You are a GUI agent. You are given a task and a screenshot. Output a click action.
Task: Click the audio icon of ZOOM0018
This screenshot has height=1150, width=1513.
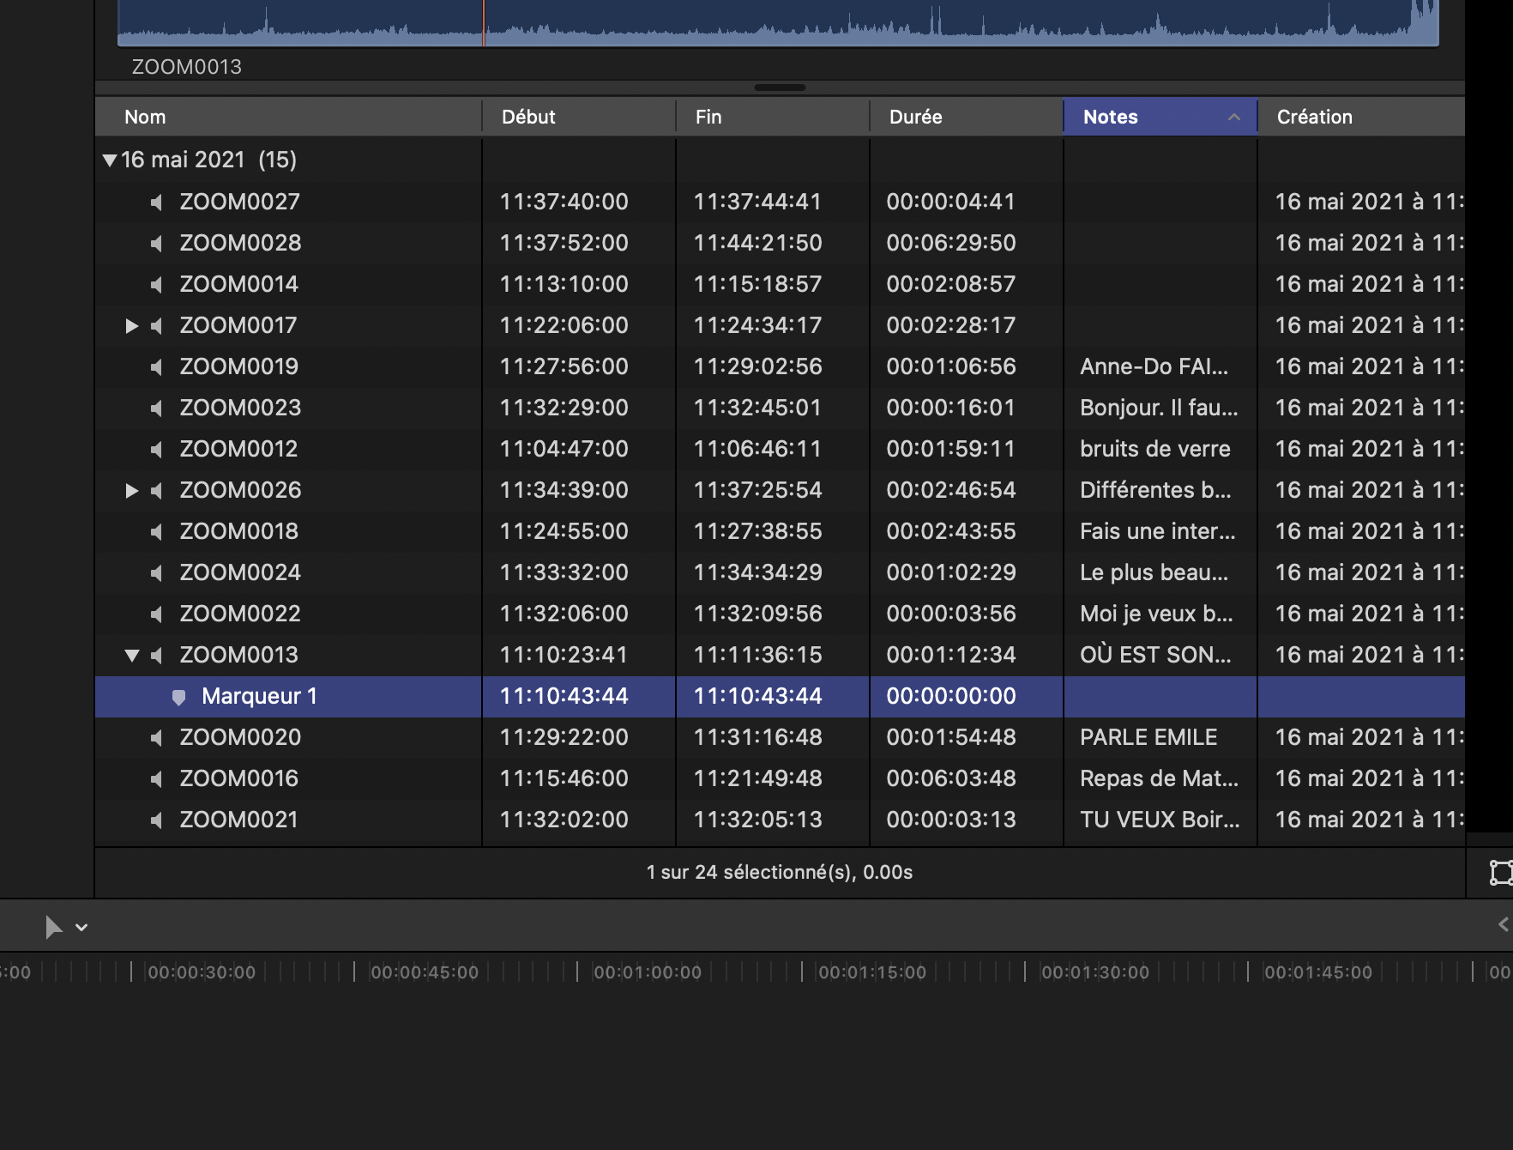156,532
